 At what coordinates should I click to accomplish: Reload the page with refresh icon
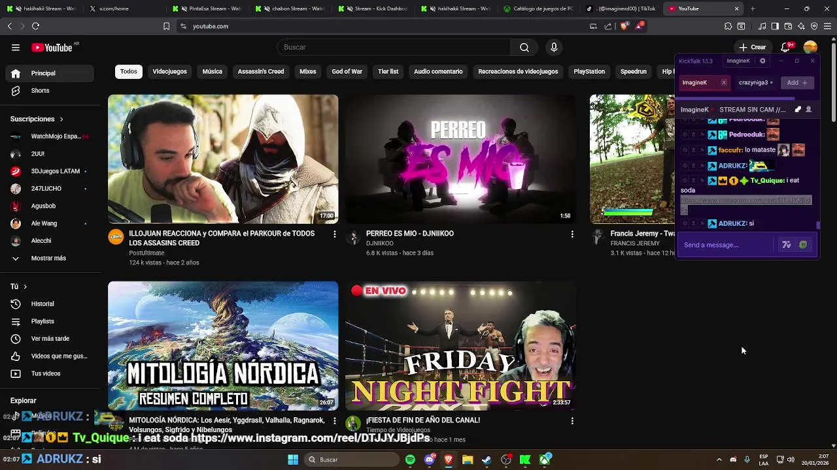pos(35,26)
